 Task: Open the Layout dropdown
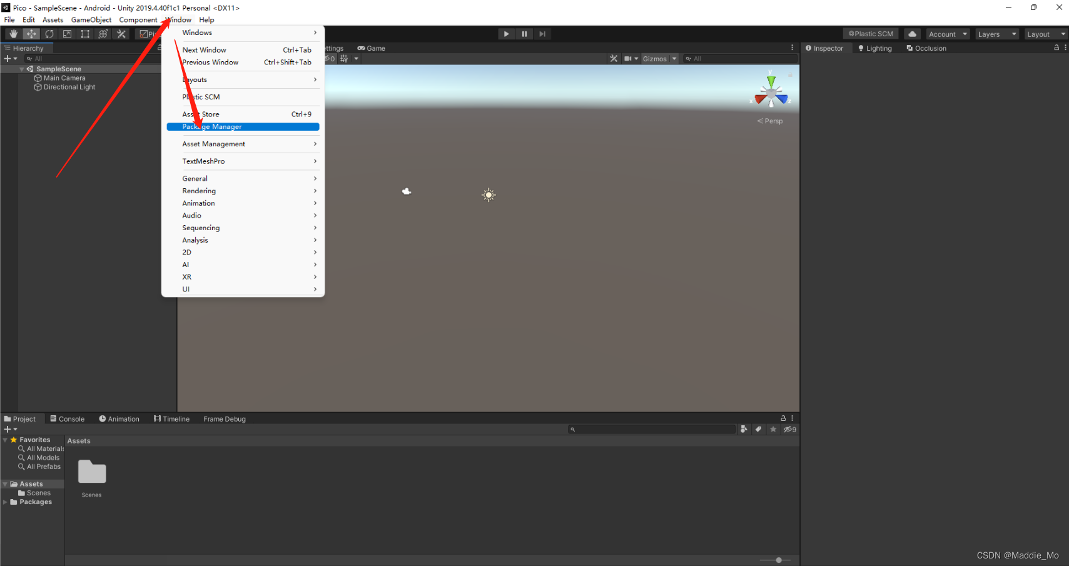[x=1046, y=34]
